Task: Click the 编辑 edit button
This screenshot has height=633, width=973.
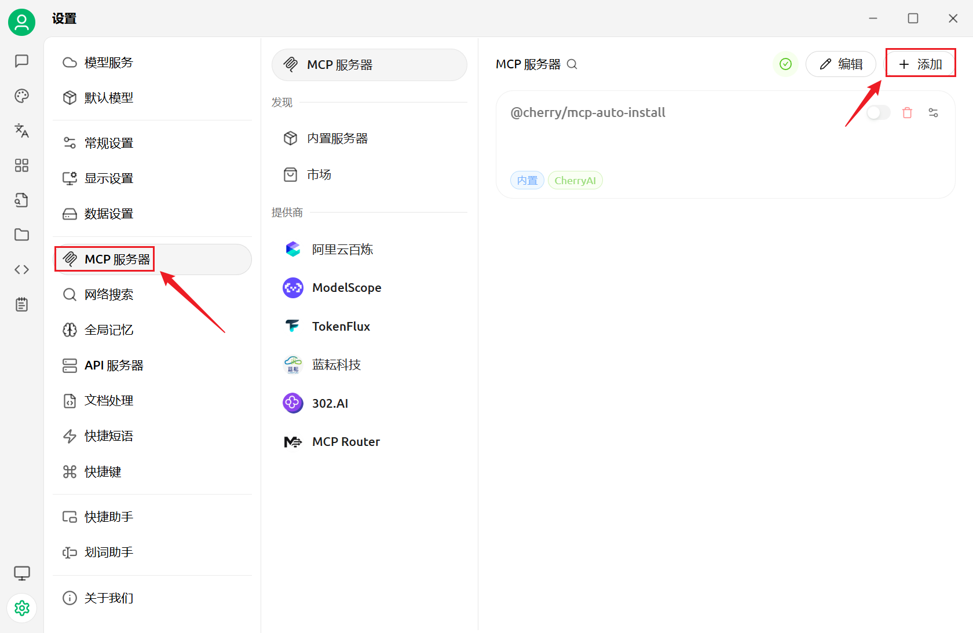Action: pyautogui.click(x=841, y=64)
